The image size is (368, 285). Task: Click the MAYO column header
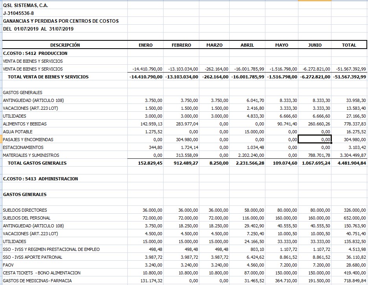282,45
